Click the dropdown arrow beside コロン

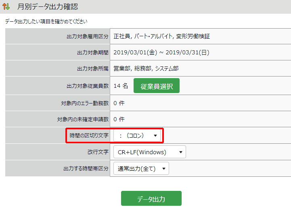pyautogui.click(x=155, y=136)
